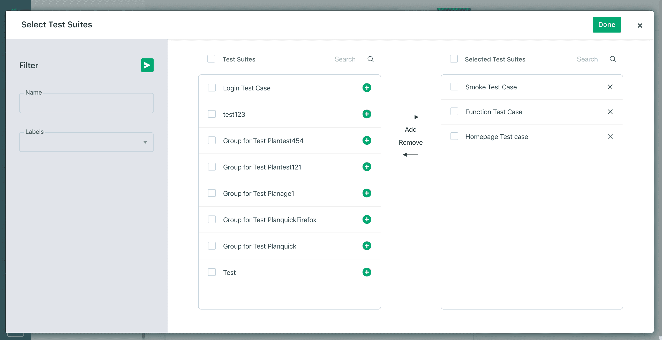Click the Add arrow to move selected suites
This screenshot has height=340, width=662.
(410, 117)
